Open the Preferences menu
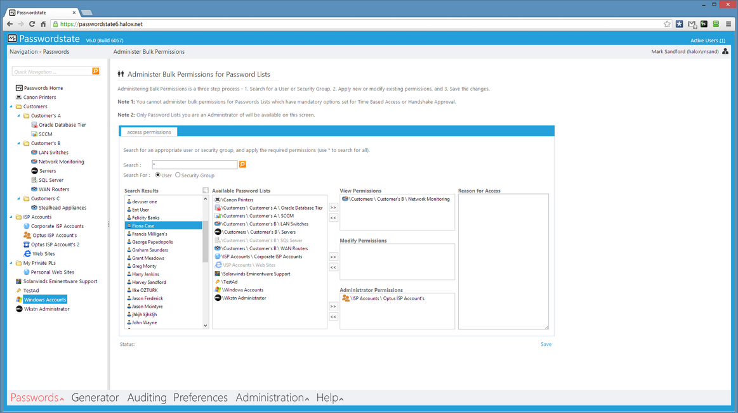The height and width of the screenshot is (413, 738). coord(201,398)
